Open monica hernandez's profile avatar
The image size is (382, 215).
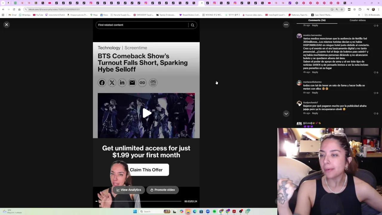[x=299, y=36]
